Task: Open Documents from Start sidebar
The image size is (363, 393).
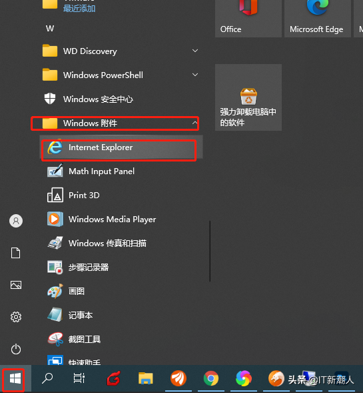Action: click(16, 253)
